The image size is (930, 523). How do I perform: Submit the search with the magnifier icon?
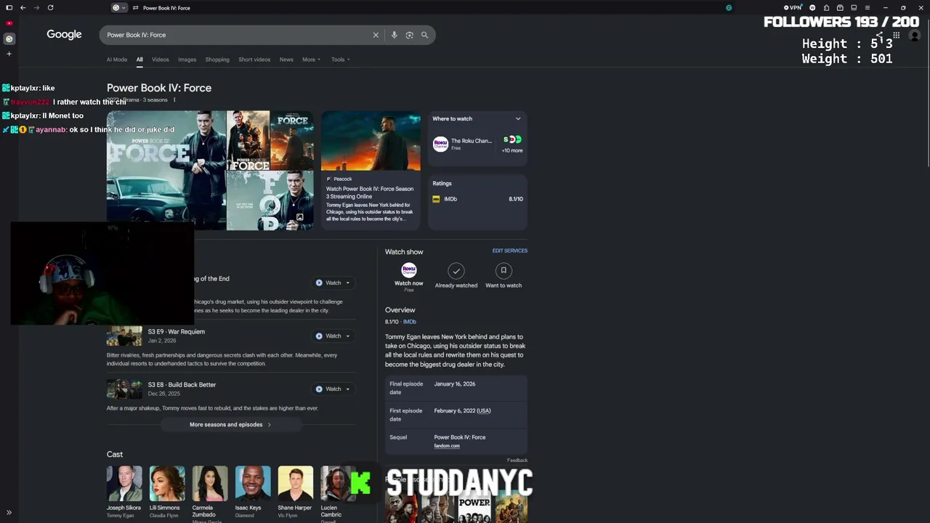pyautogui.click(x=424, y=35)
